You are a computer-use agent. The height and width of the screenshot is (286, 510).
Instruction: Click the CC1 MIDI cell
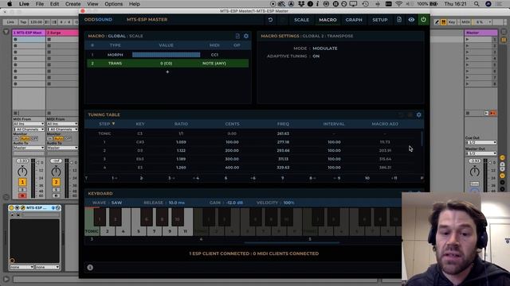214,55
